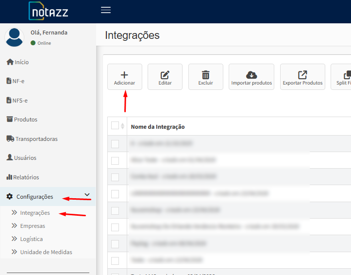Collapse the Configurações menu chevron
This screenshot has width=351, height=275.
[87, 195]
